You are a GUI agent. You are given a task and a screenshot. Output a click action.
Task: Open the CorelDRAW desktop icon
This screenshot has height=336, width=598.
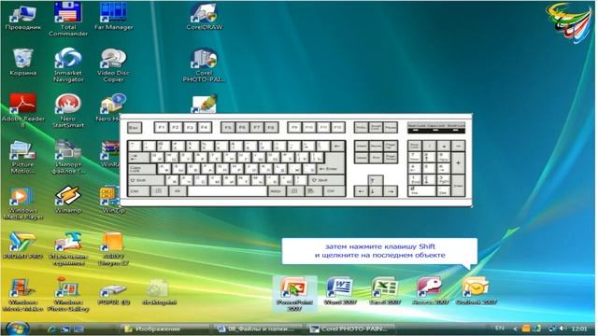pos(204,17)
